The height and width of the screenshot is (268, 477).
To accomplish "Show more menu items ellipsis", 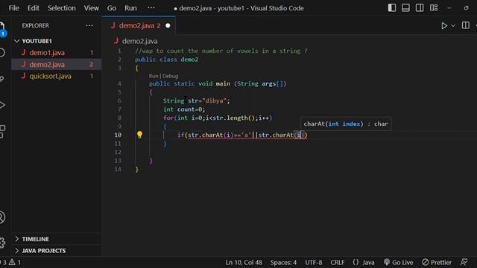I will coord(151,8).
